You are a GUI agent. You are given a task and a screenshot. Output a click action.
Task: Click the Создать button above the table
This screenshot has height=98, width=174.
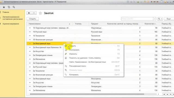click(33, 19)
